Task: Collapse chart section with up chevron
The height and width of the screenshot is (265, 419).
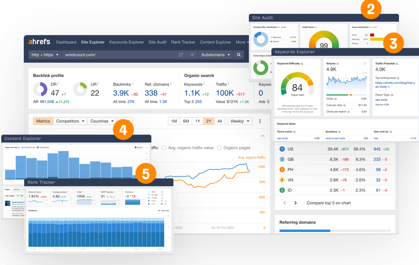Action: (263, 136)
